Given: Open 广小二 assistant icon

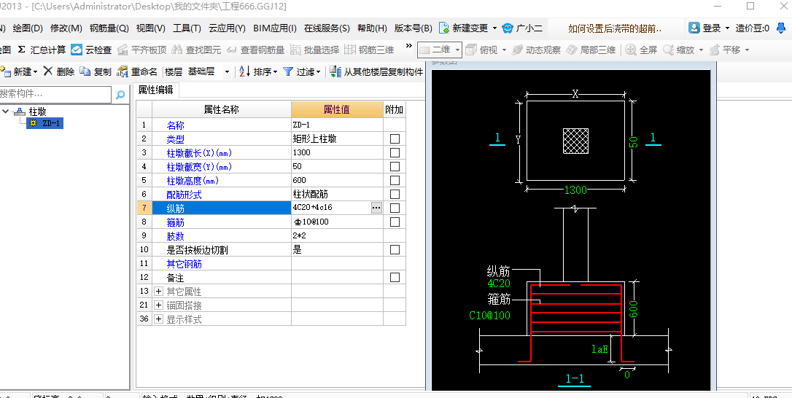Looking at the screenshot, I should 508,28.
